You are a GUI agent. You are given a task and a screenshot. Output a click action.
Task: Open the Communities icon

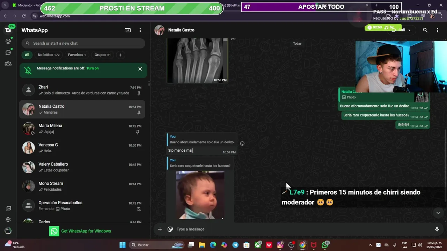click(8, 64)
